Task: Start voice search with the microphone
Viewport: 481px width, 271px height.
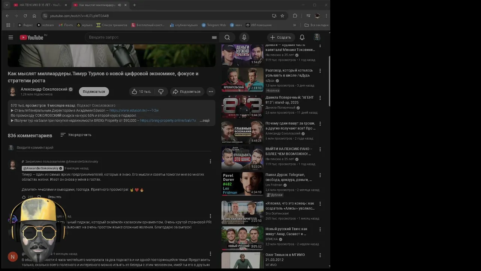Action: point(244,37)
